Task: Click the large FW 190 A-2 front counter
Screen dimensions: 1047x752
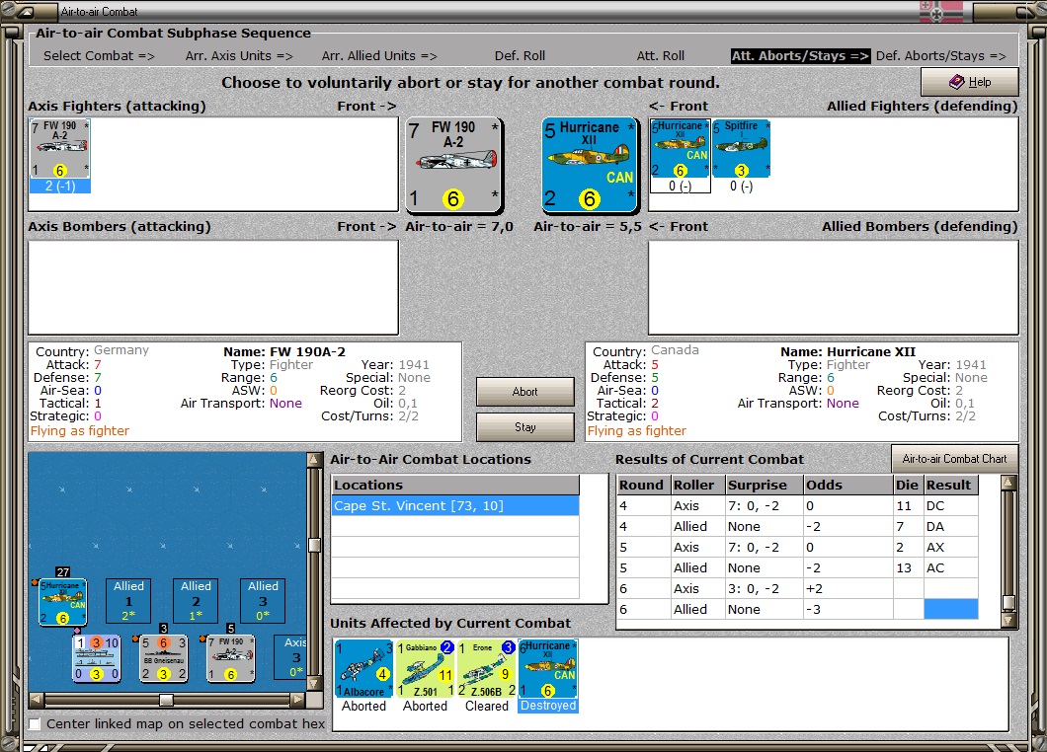Action: point(454,166)
